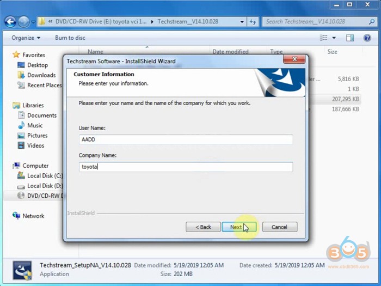Select the 187,666 KB file row
381x286 pixels.
pos(335,109)
